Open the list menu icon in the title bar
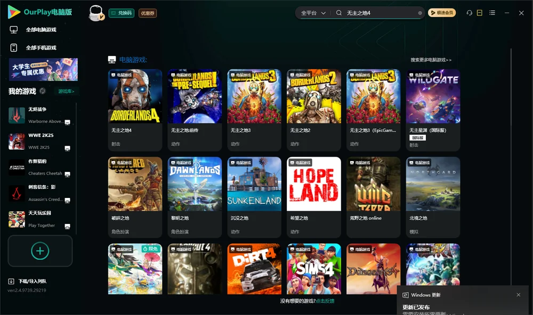This screenshot has height=315, width=533. pos(492,13)
